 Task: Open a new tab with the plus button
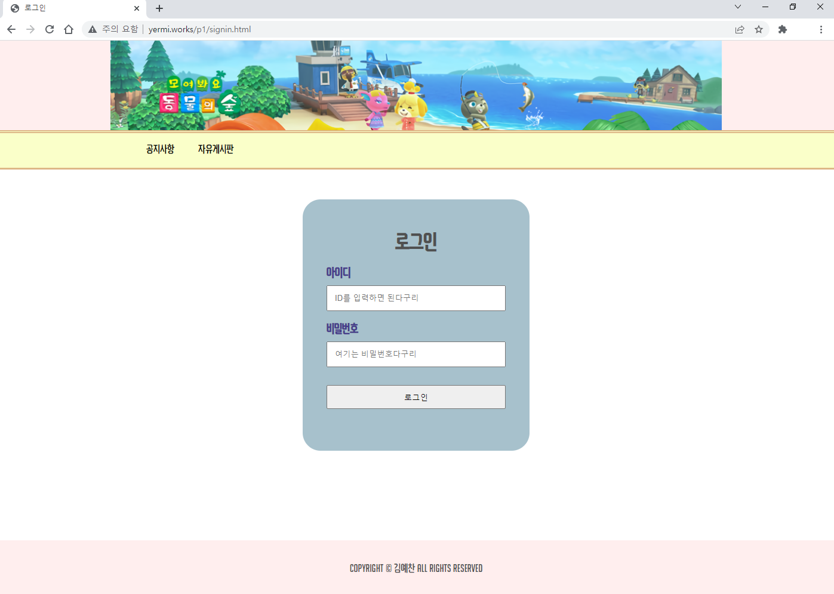[x=159, y=8]
